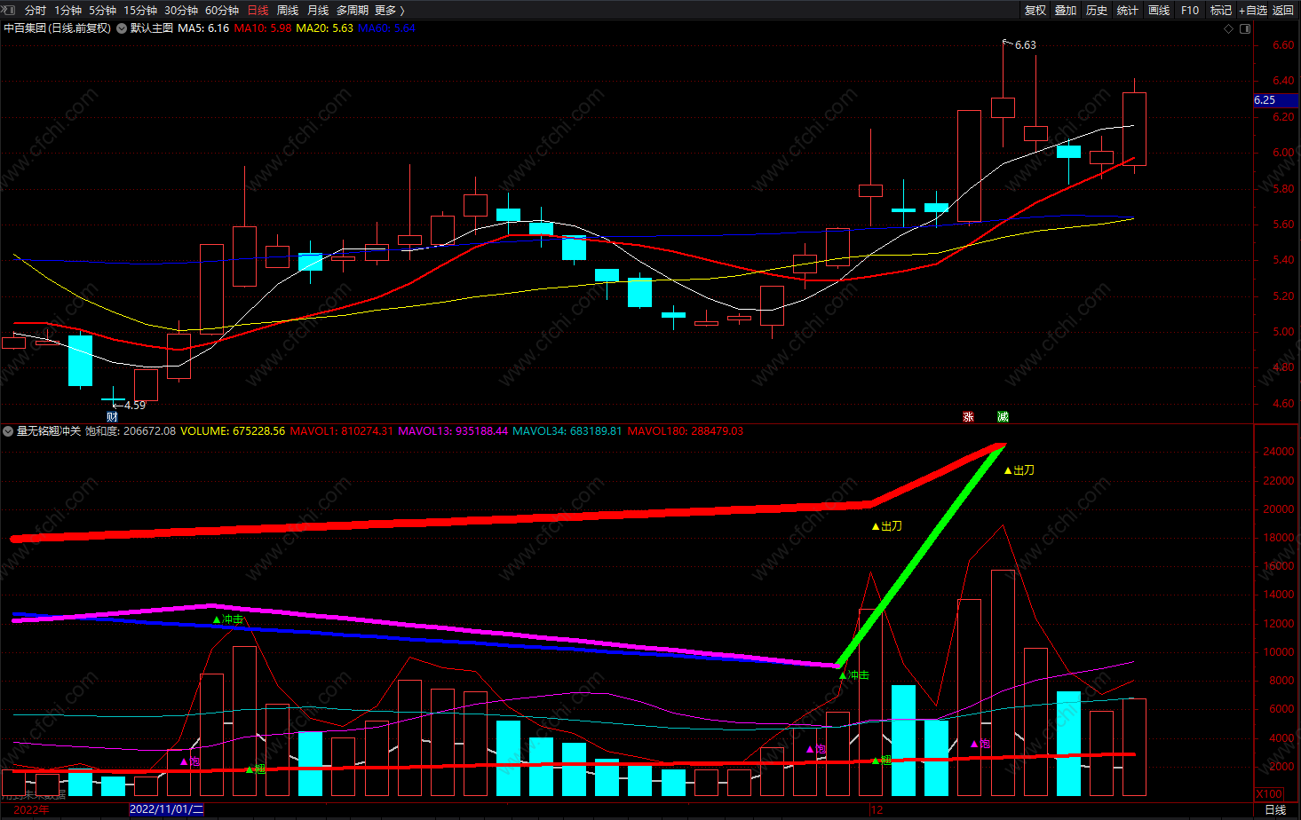This screenshot has width=1301, height=820.
Task: Open the 历史 history button
Action: [1097, 10]
